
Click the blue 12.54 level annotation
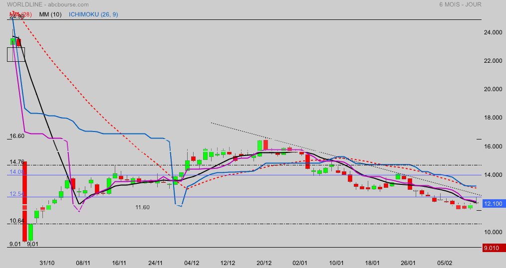(17, 194)
